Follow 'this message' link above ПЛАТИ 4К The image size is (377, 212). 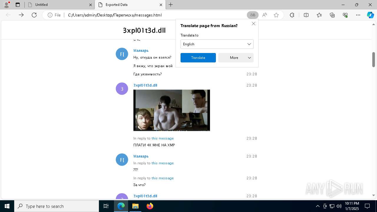pos(163,138)
